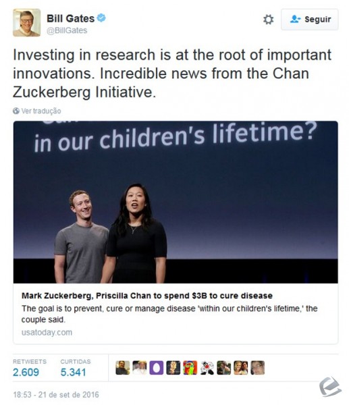Click the globe icon beside Ver tradução
349x405 pixels.
[x=16, y=111]
